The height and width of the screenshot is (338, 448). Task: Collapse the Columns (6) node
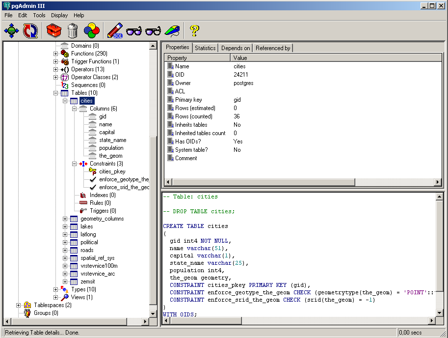coord(74,109)
